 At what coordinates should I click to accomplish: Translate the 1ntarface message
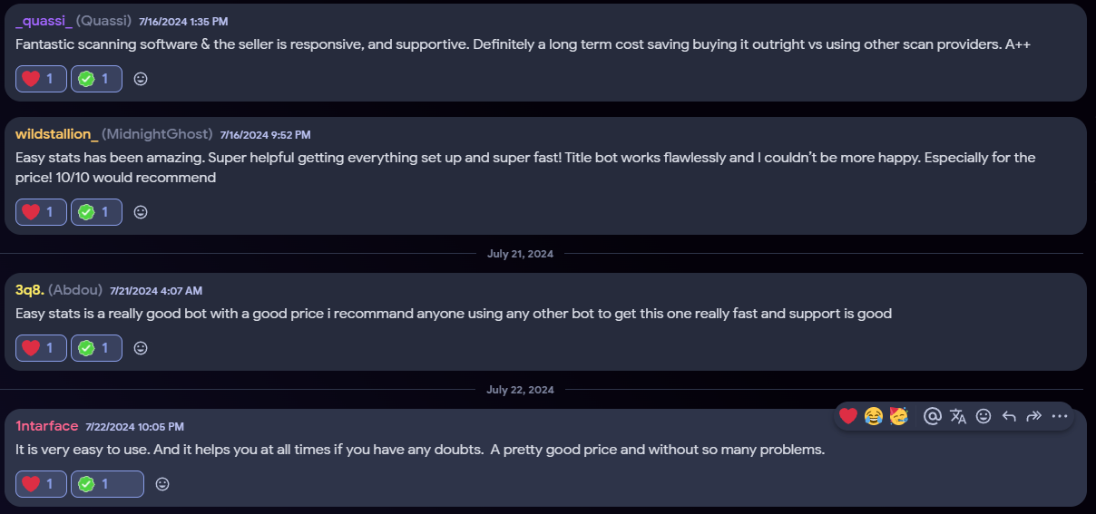pos(958,416)
